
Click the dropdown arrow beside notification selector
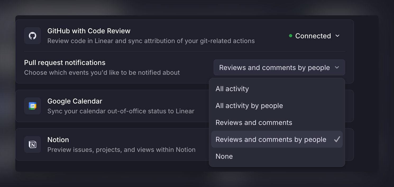click(x=337, y=67)
